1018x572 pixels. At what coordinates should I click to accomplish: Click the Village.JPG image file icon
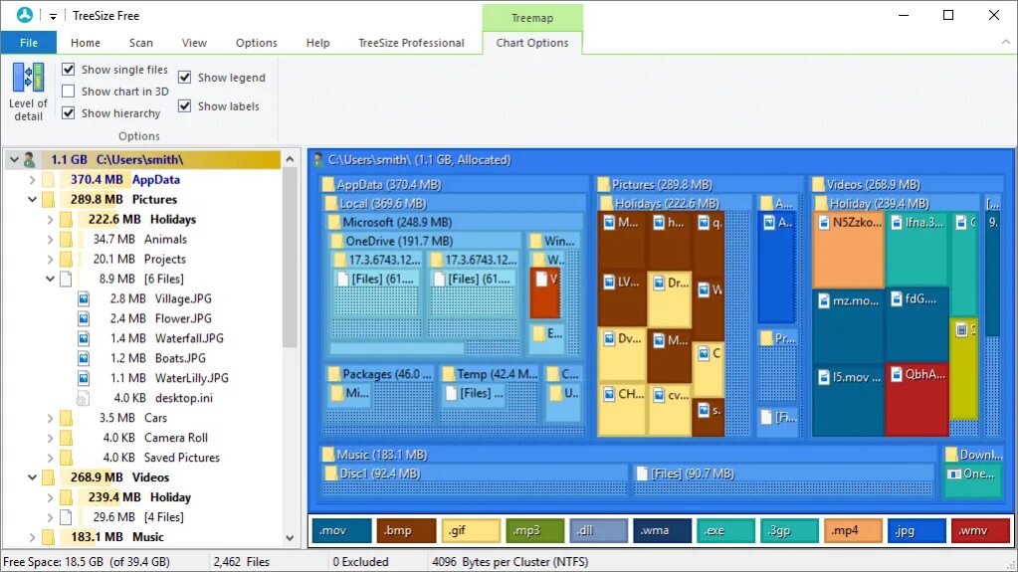pos(84,298)
